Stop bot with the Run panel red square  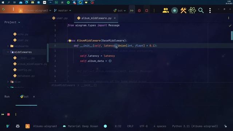coord(8,114)
